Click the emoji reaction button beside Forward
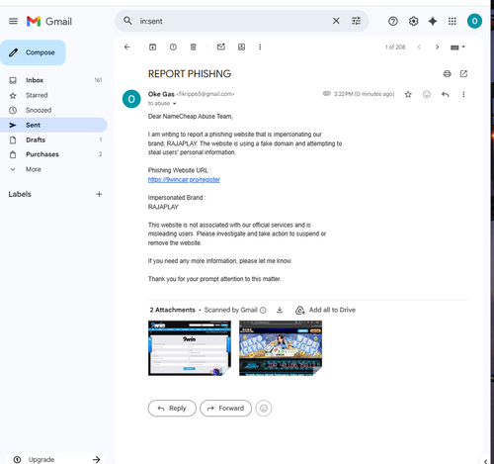494x464 pixels. (264, 409)
